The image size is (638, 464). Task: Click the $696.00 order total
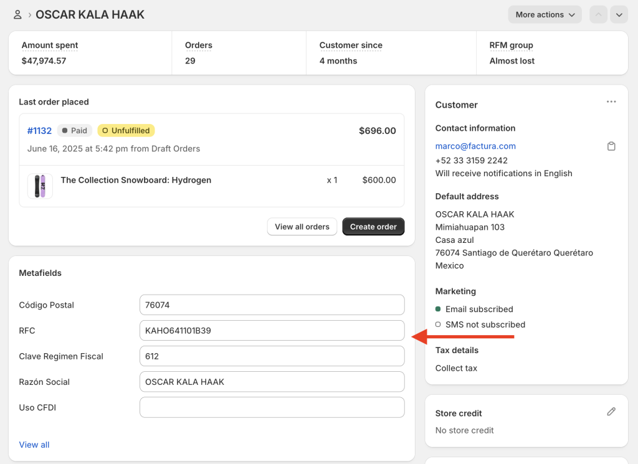pos(377,131)
